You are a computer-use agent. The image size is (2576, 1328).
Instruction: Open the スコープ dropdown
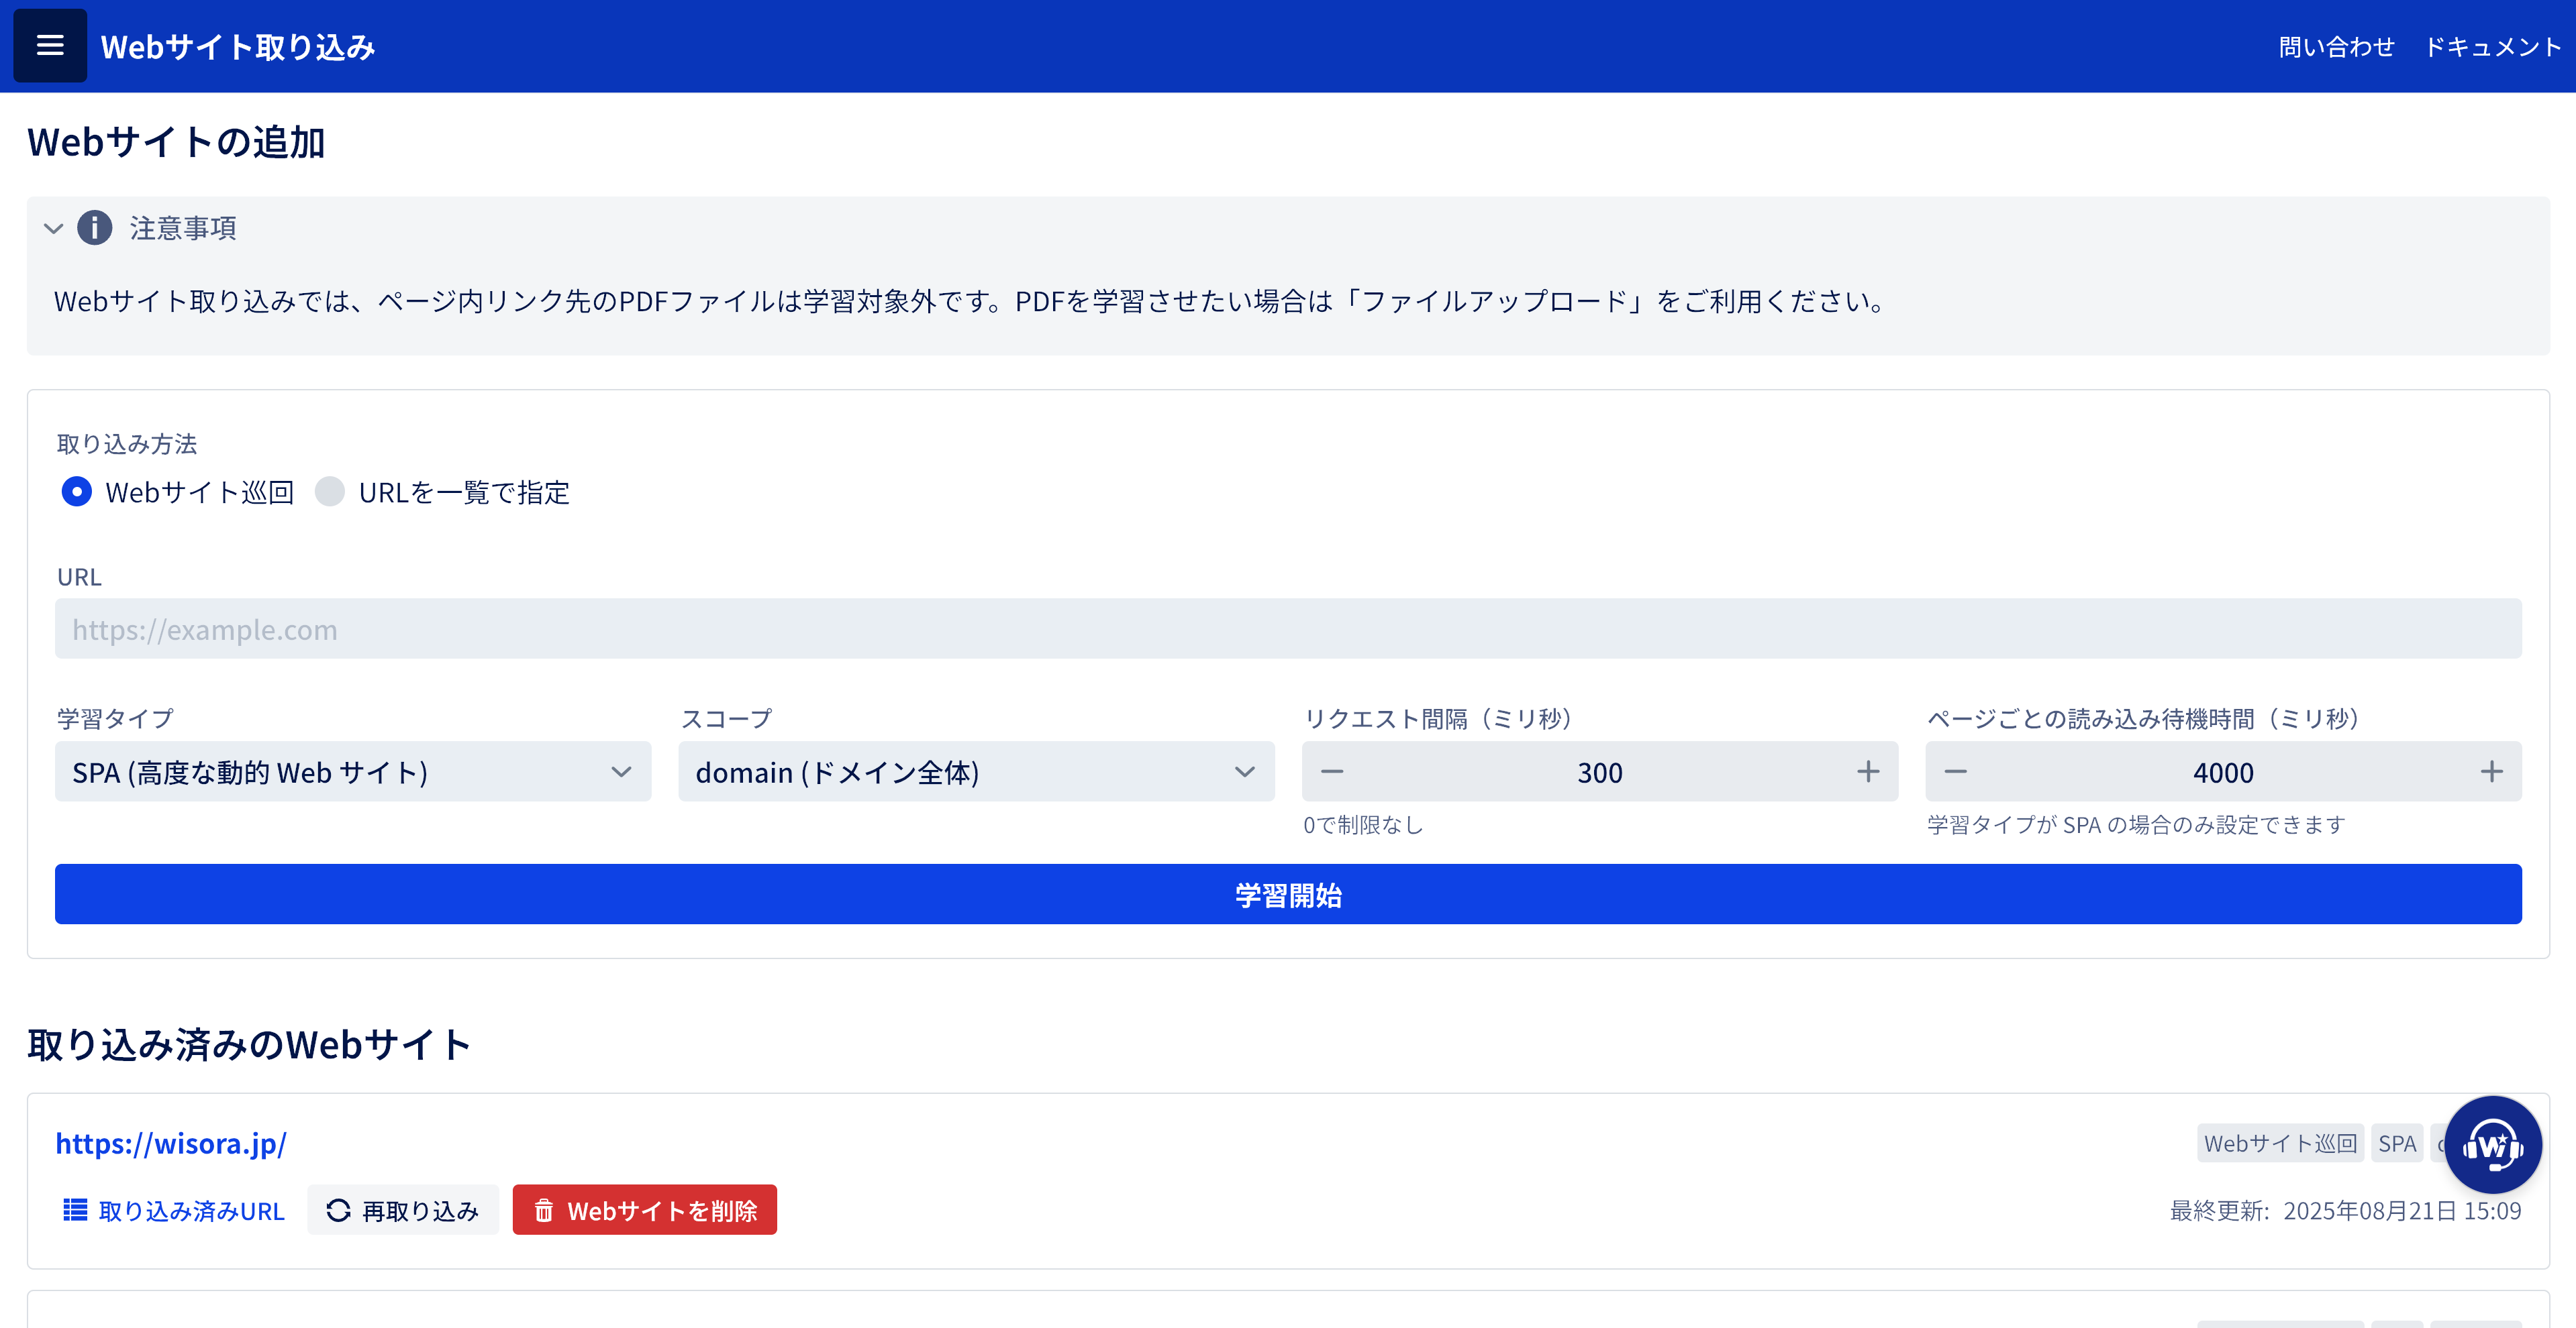[x=975, y=771]
